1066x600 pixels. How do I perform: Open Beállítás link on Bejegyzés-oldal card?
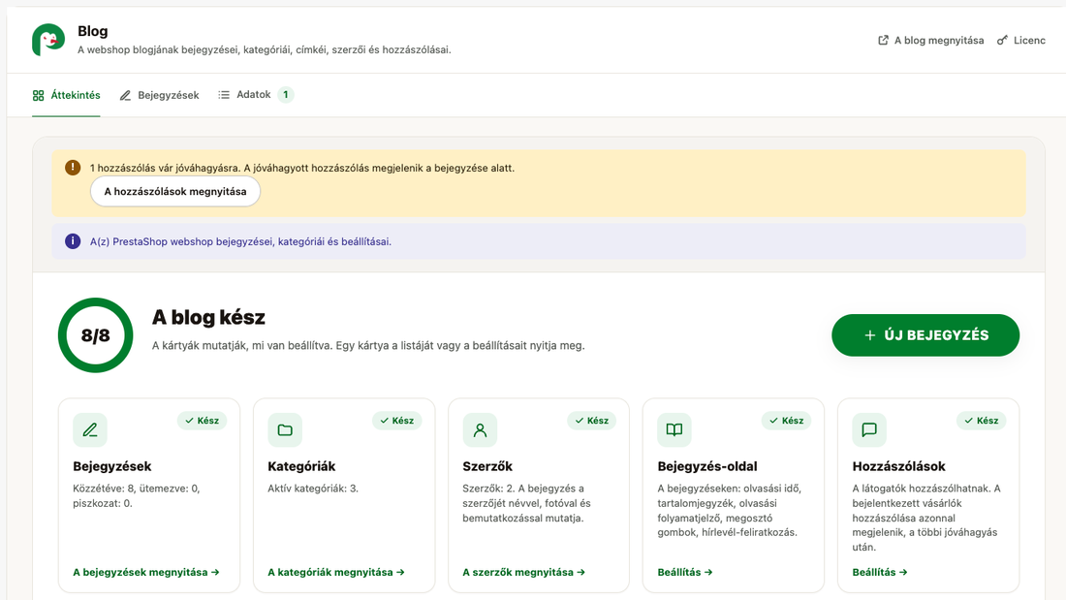(x=685, y=572)
